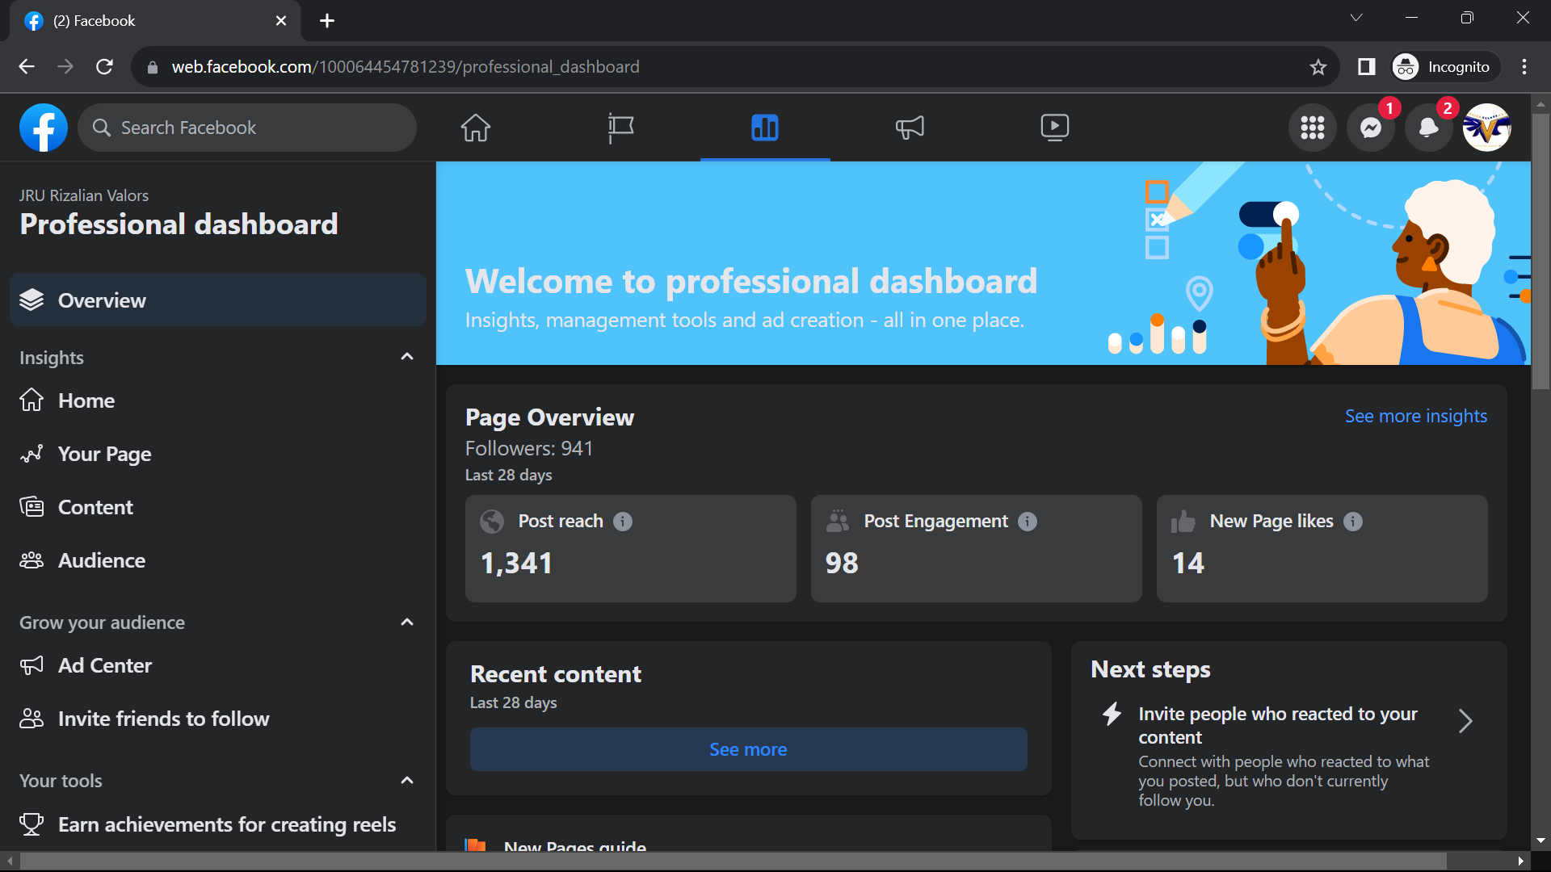The width and height of the screenshot is (1551, 872).
Task: Open the Ad Center megaphone icon in top bar
Action: [x=910, y=128]
